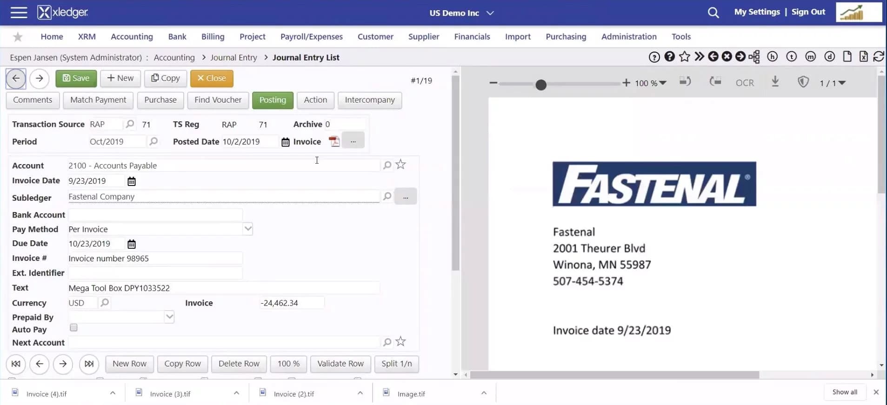
Task: Expand Invoice (2).tif download options
Action: coord(360,393)
